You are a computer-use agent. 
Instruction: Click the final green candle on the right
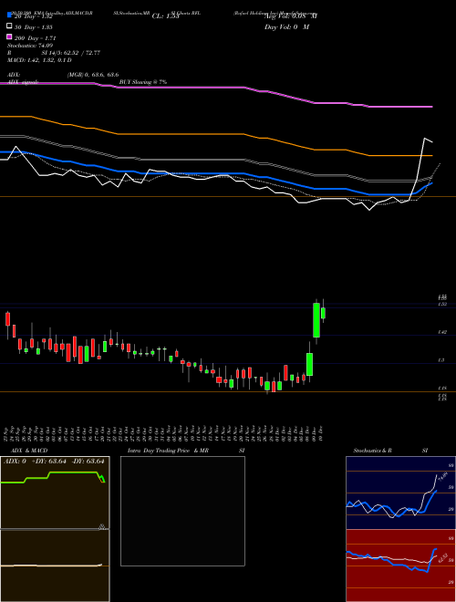[323, 313]
